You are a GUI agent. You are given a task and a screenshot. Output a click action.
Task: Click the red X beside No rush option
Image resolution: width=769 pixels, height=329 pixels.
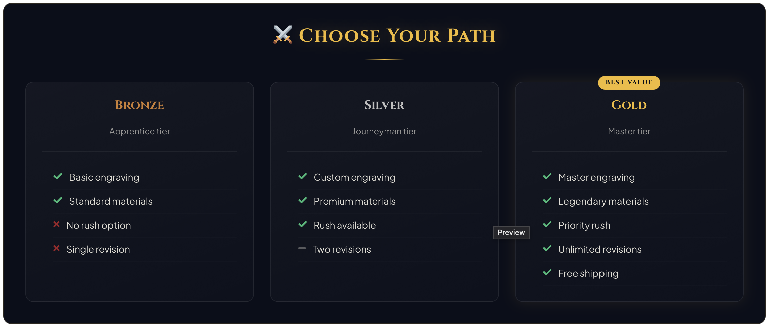point(57,224)
